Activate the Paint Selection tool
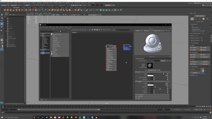This screenshot has width=212, height=119. pyautogui.click(x=2, y=20)
